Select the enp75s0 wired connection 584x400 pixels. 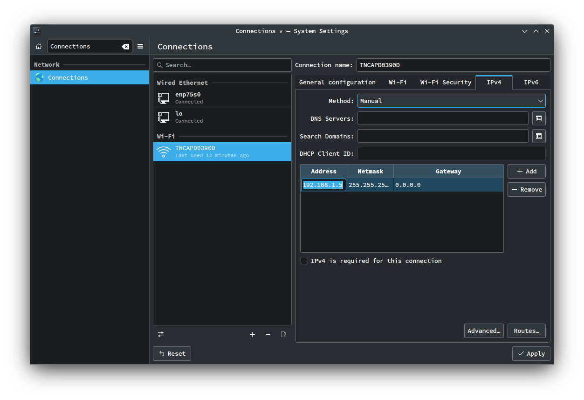[x=222, y=98]
